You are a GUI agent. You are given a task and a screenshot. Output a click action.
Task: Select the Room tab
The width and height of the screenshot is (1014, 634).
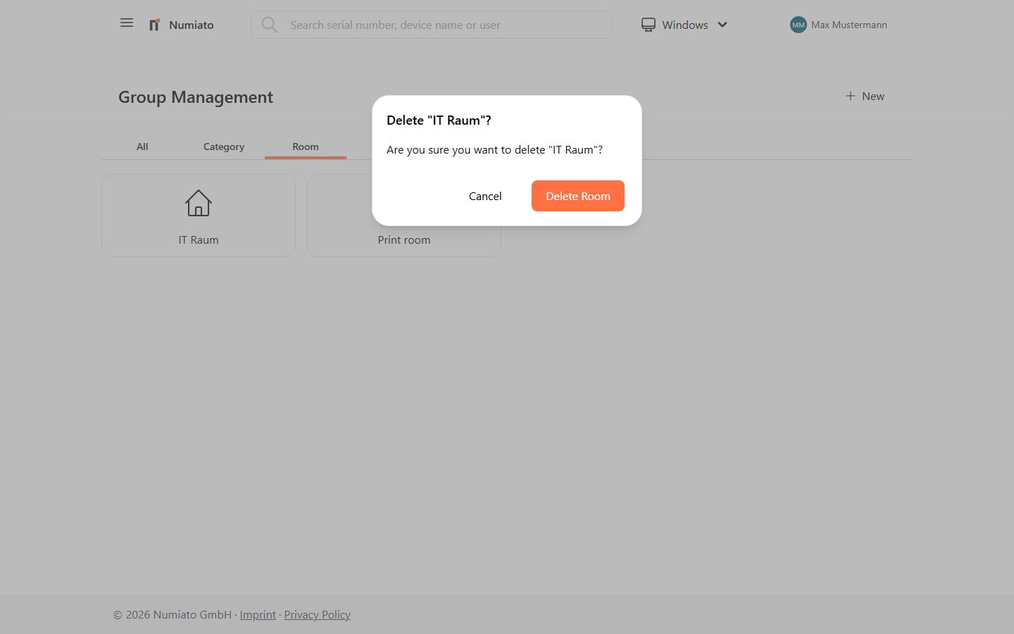point(306,147)
